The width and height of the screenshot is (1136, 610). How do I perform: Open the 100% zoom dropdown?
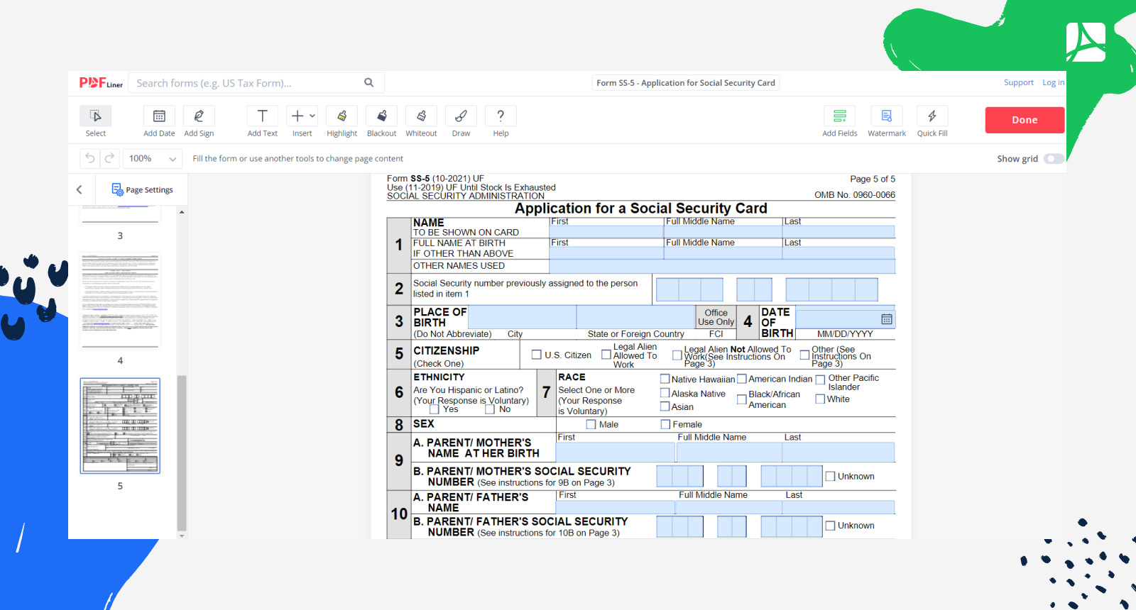(x=153, y=159)
